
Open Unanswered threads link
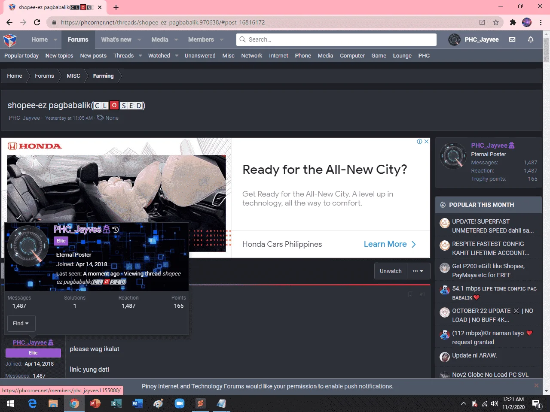(x=200, y=56)
